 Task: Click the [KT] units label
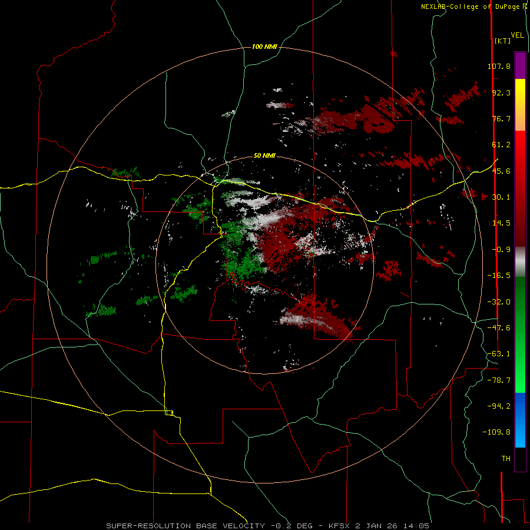tap(503, 41)
